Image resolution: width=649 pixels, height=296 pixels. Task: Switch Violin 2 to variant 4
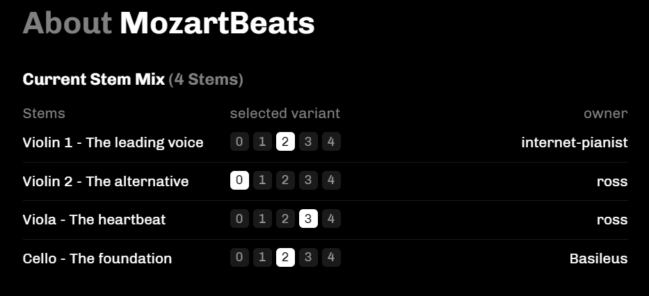pyautogui.click(x=331, y=181)
